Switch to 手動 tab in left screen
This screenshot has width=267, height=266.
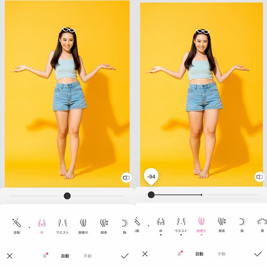[88, 256]
